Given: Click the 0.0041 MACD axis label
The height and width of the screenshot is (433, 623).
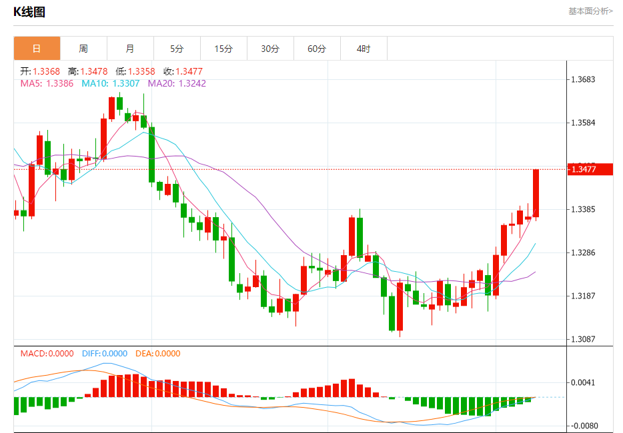Looking at the screenshot, I should click(x=583, y=382).
